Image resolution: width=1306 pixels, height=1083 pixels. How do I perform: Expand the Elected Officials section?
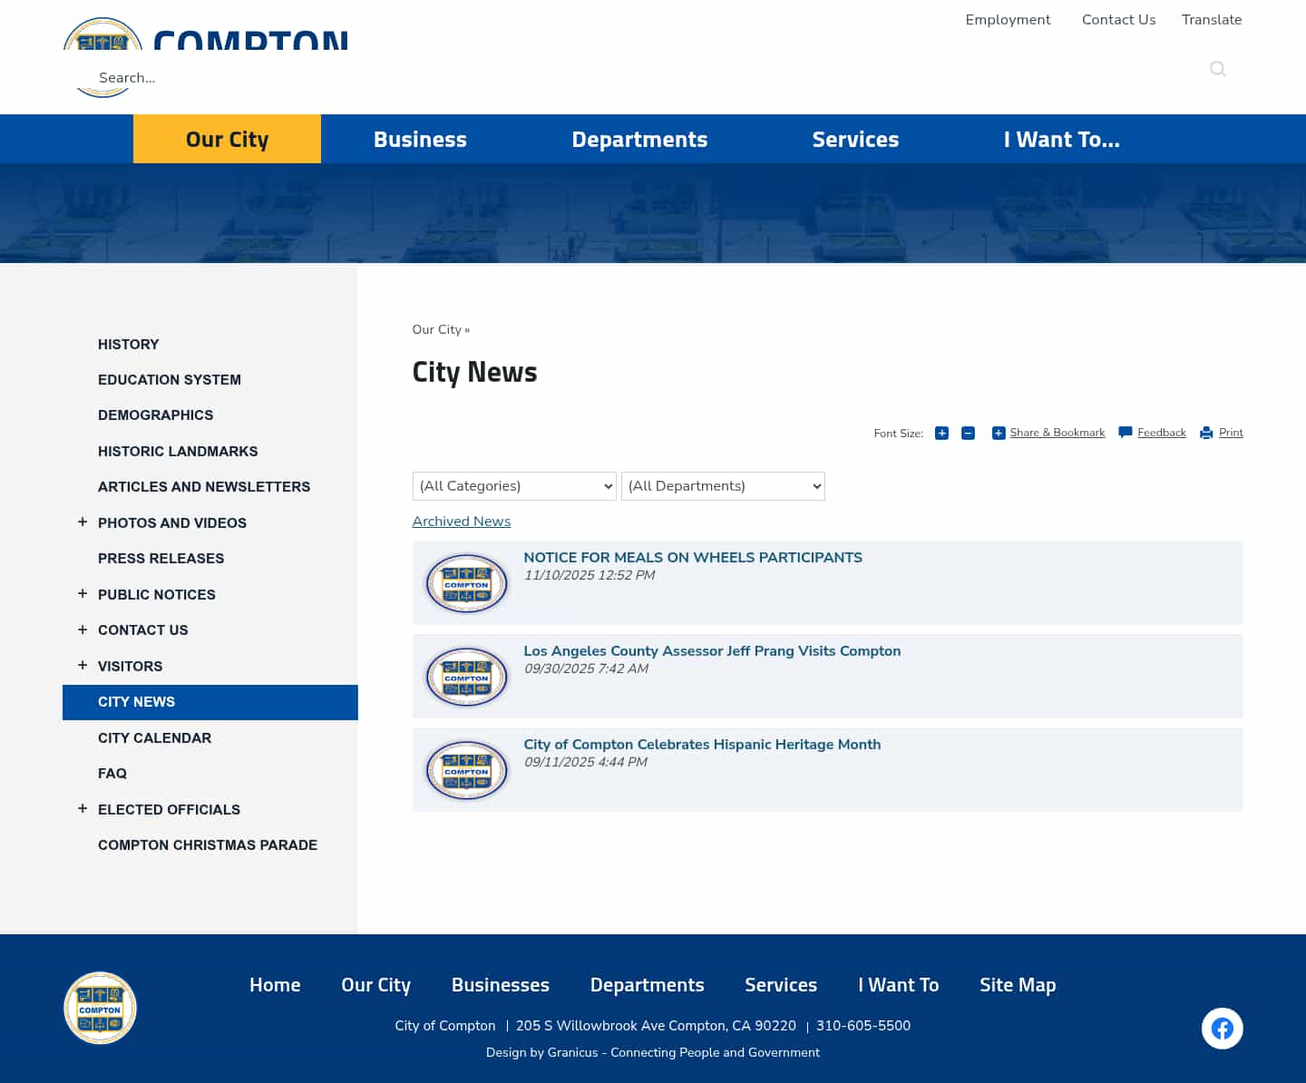(x=83, y=808)
